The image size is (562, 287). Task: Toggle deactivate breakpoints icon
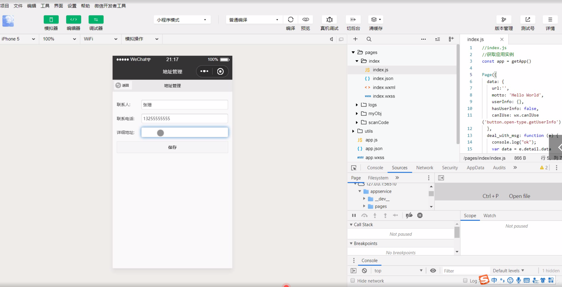point(409,215)
